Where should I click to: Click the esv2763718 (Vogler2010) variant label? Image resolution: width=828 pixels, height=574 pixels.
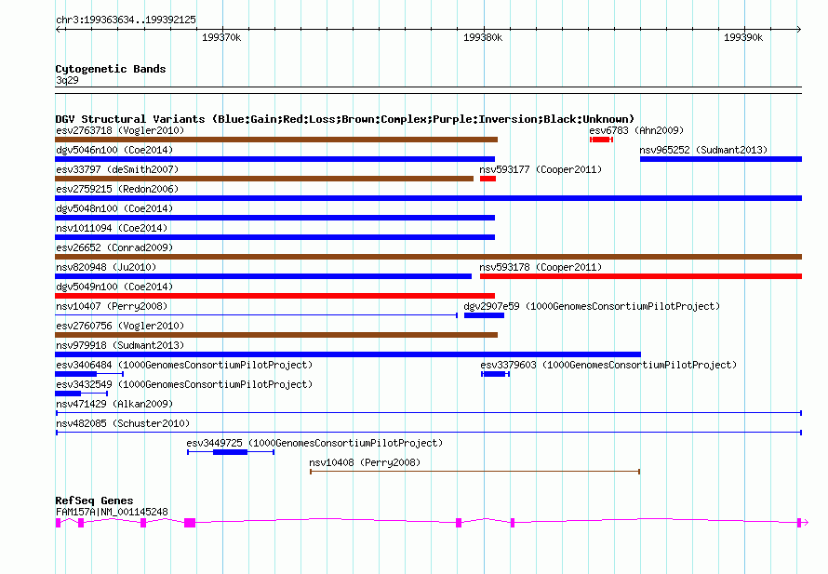click(x=120, y=130)
